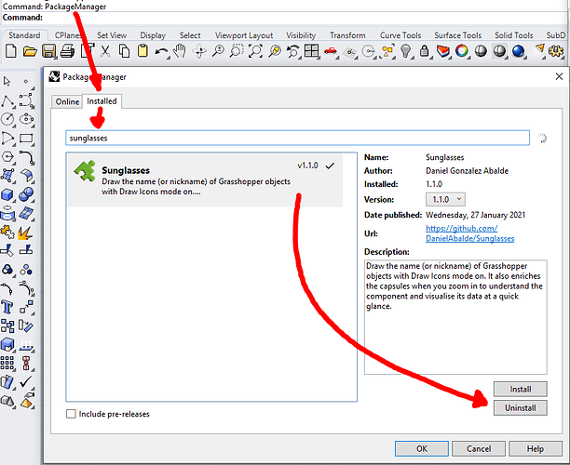Click the lightbulb Hide objects icon
The height and width of the screenshot is (465, 570).
(x=405, y=51)
